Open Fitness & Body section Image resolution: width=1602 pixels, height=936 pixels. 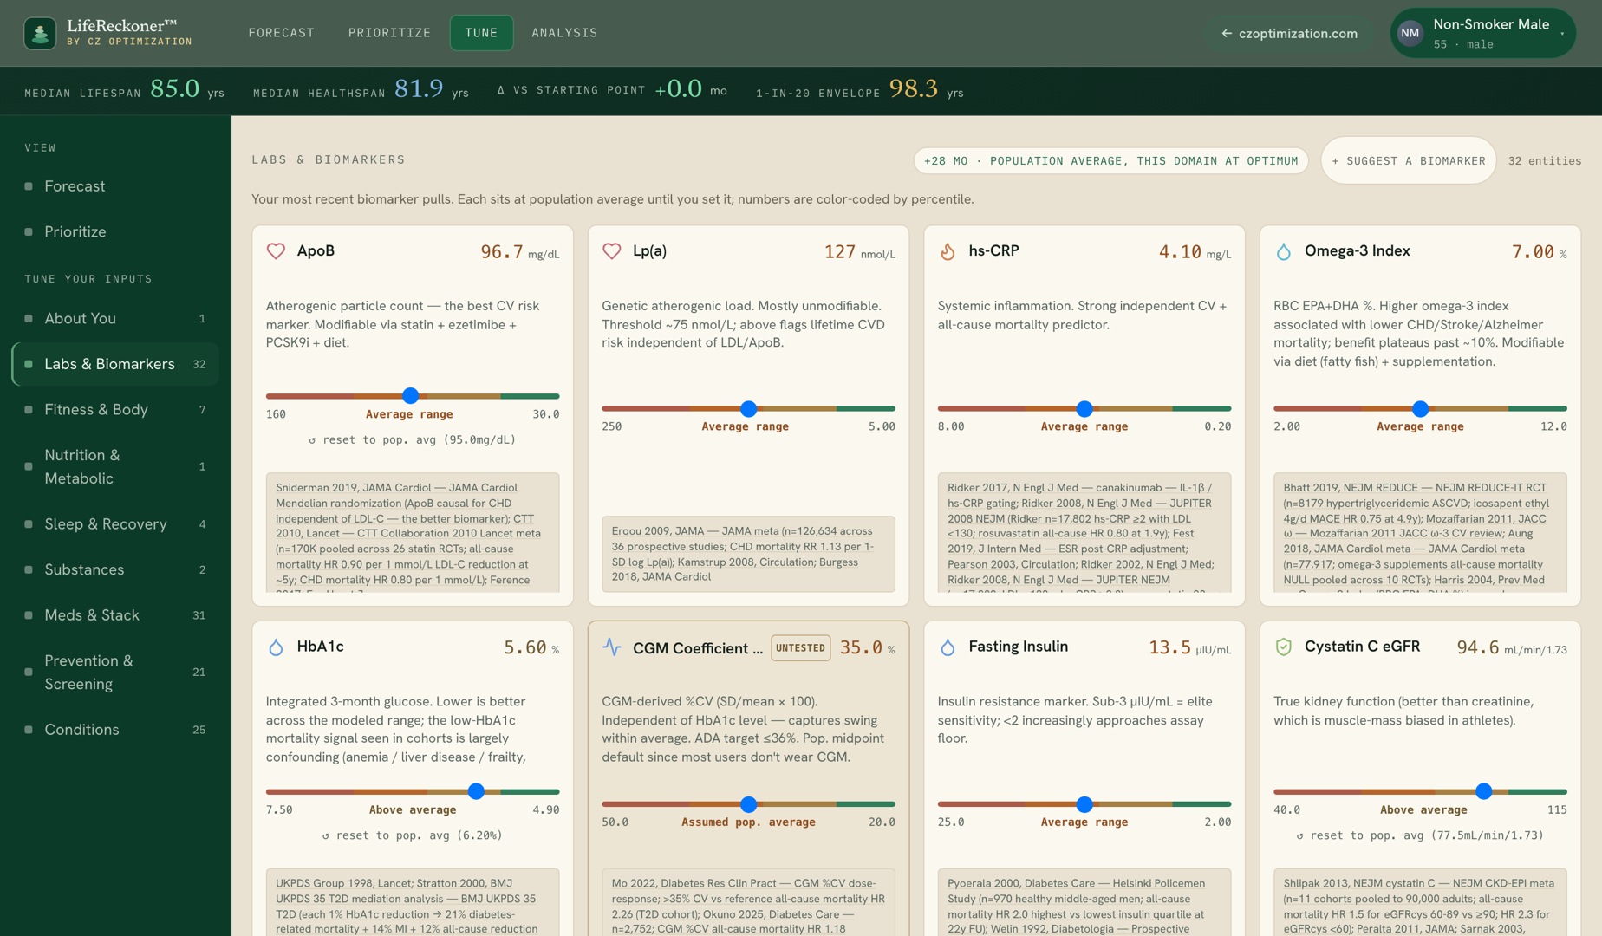click(x=115, y=409)
